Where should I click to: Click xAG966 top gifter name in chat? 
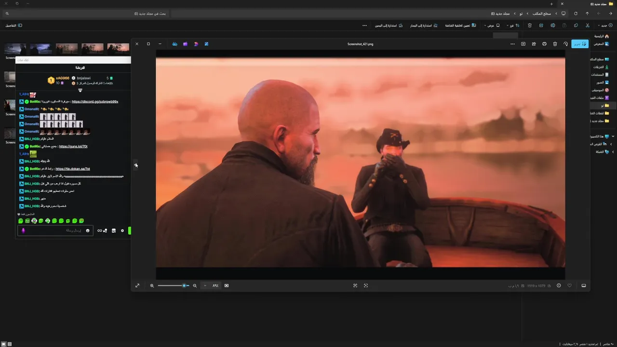tap(63, 78)
